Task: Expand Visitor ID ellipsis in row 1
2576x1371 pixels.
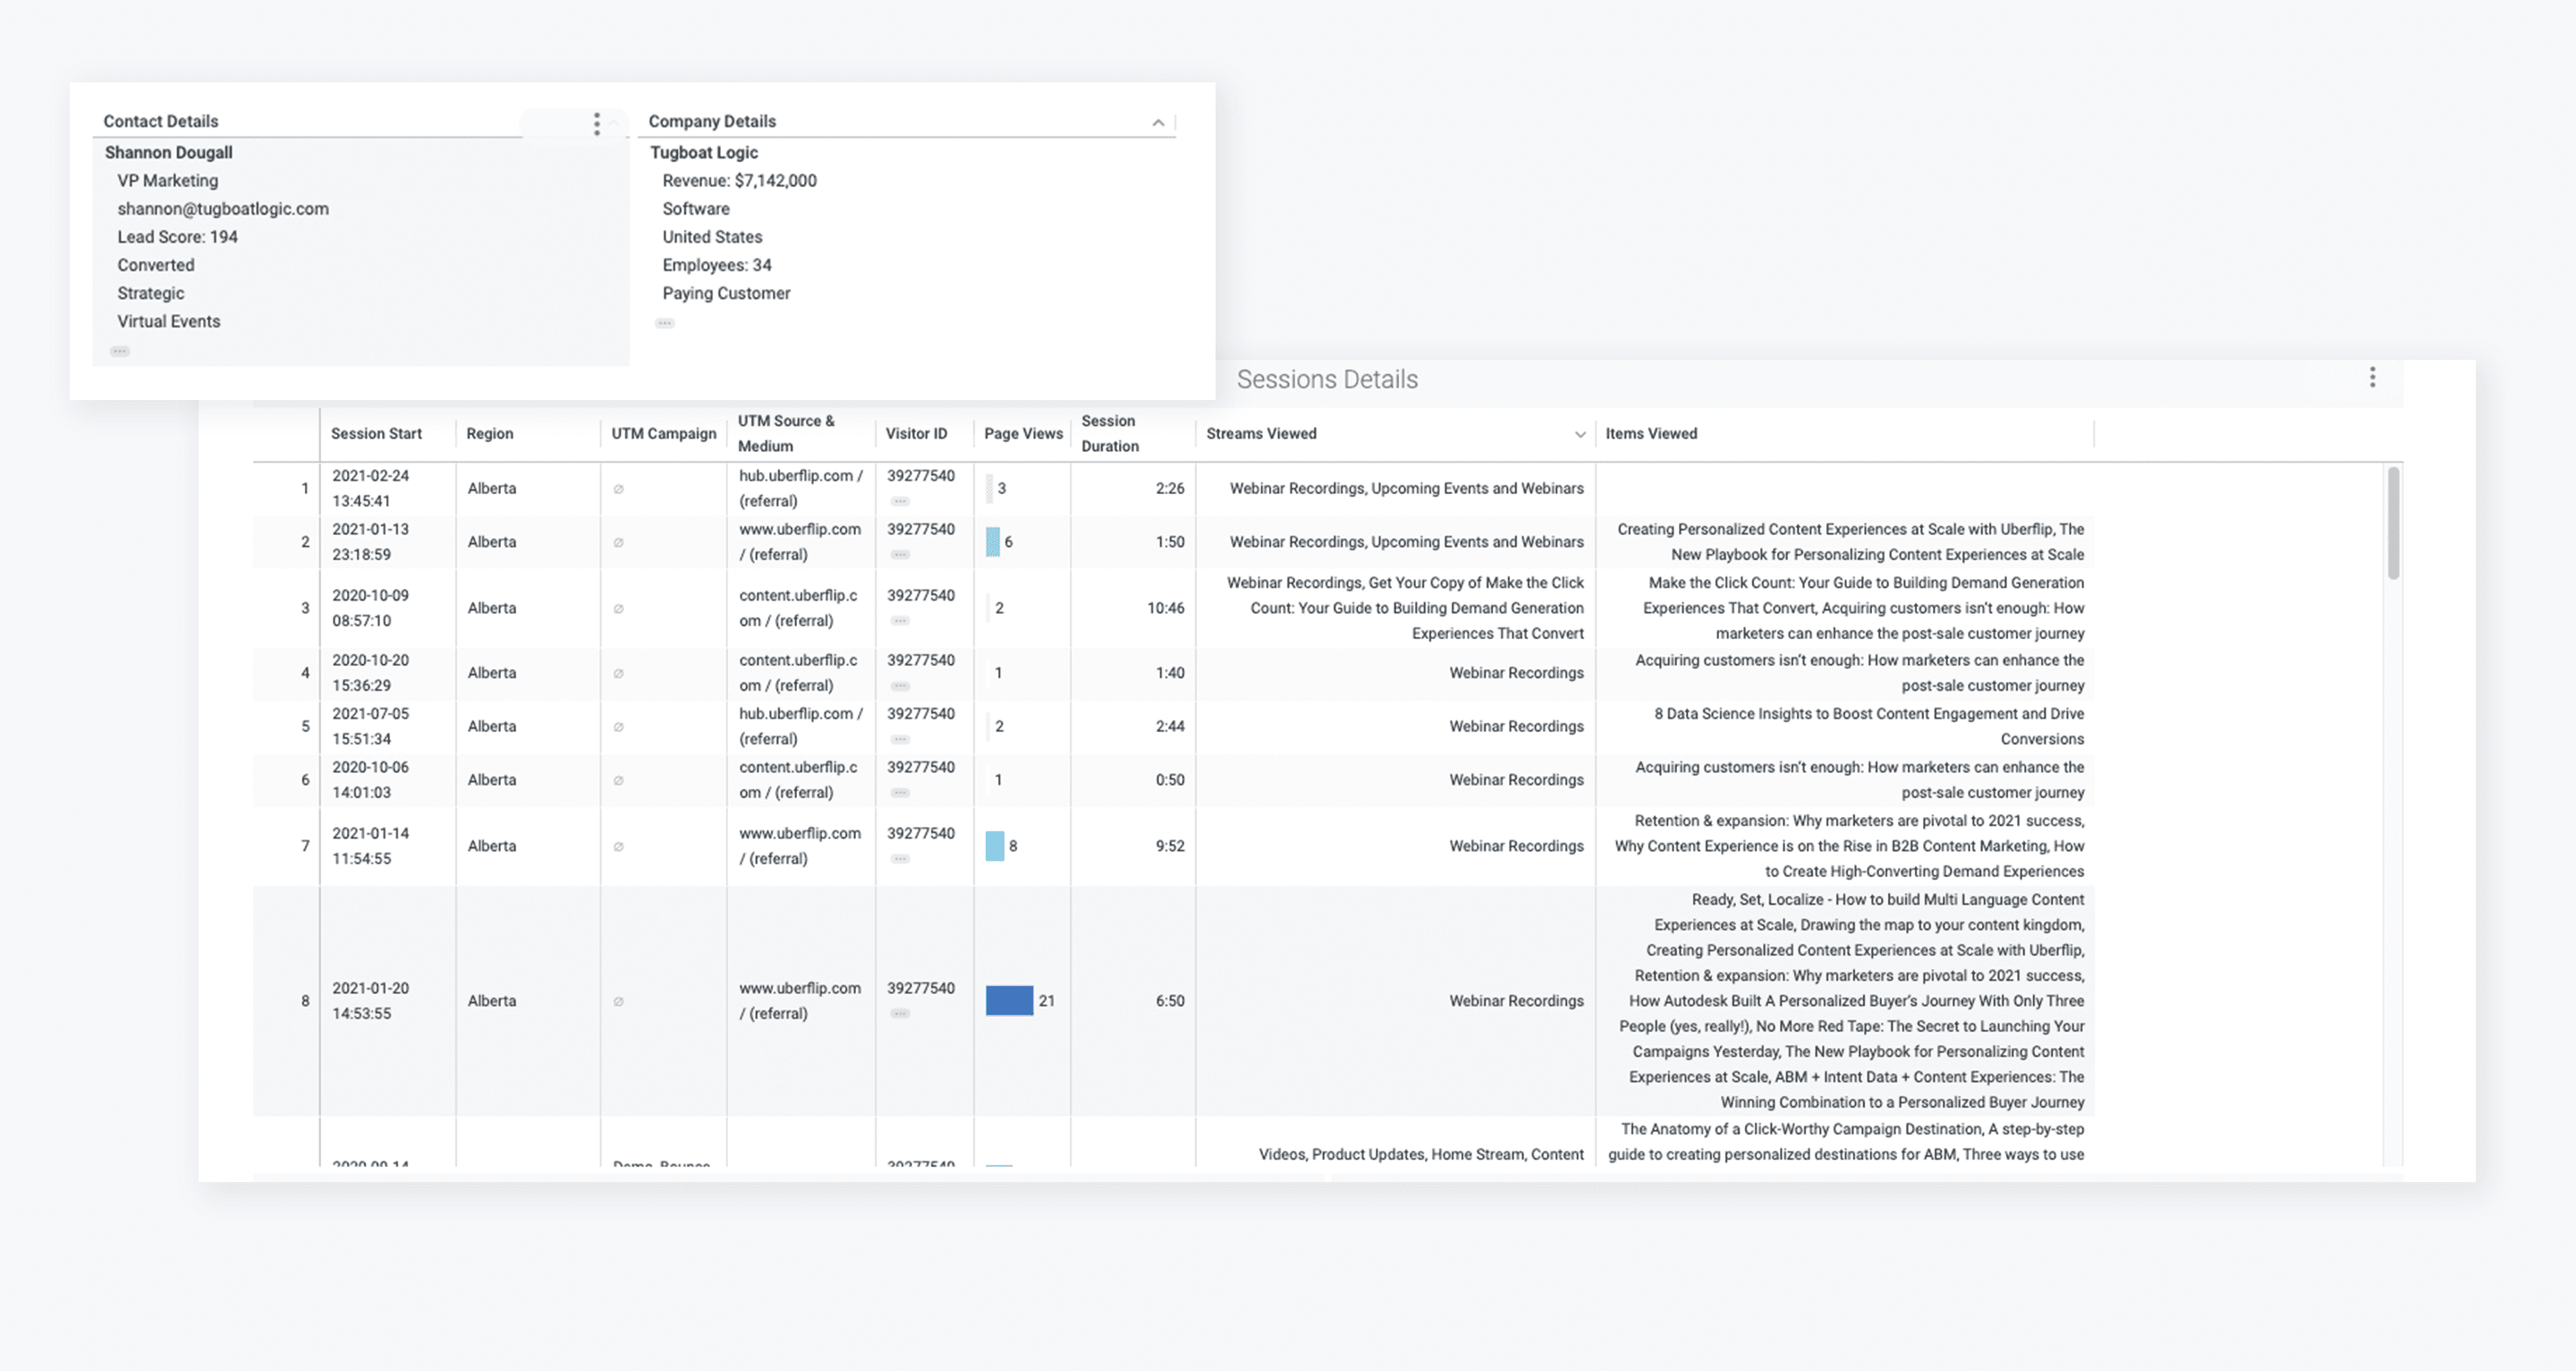Action: [900, 501]
